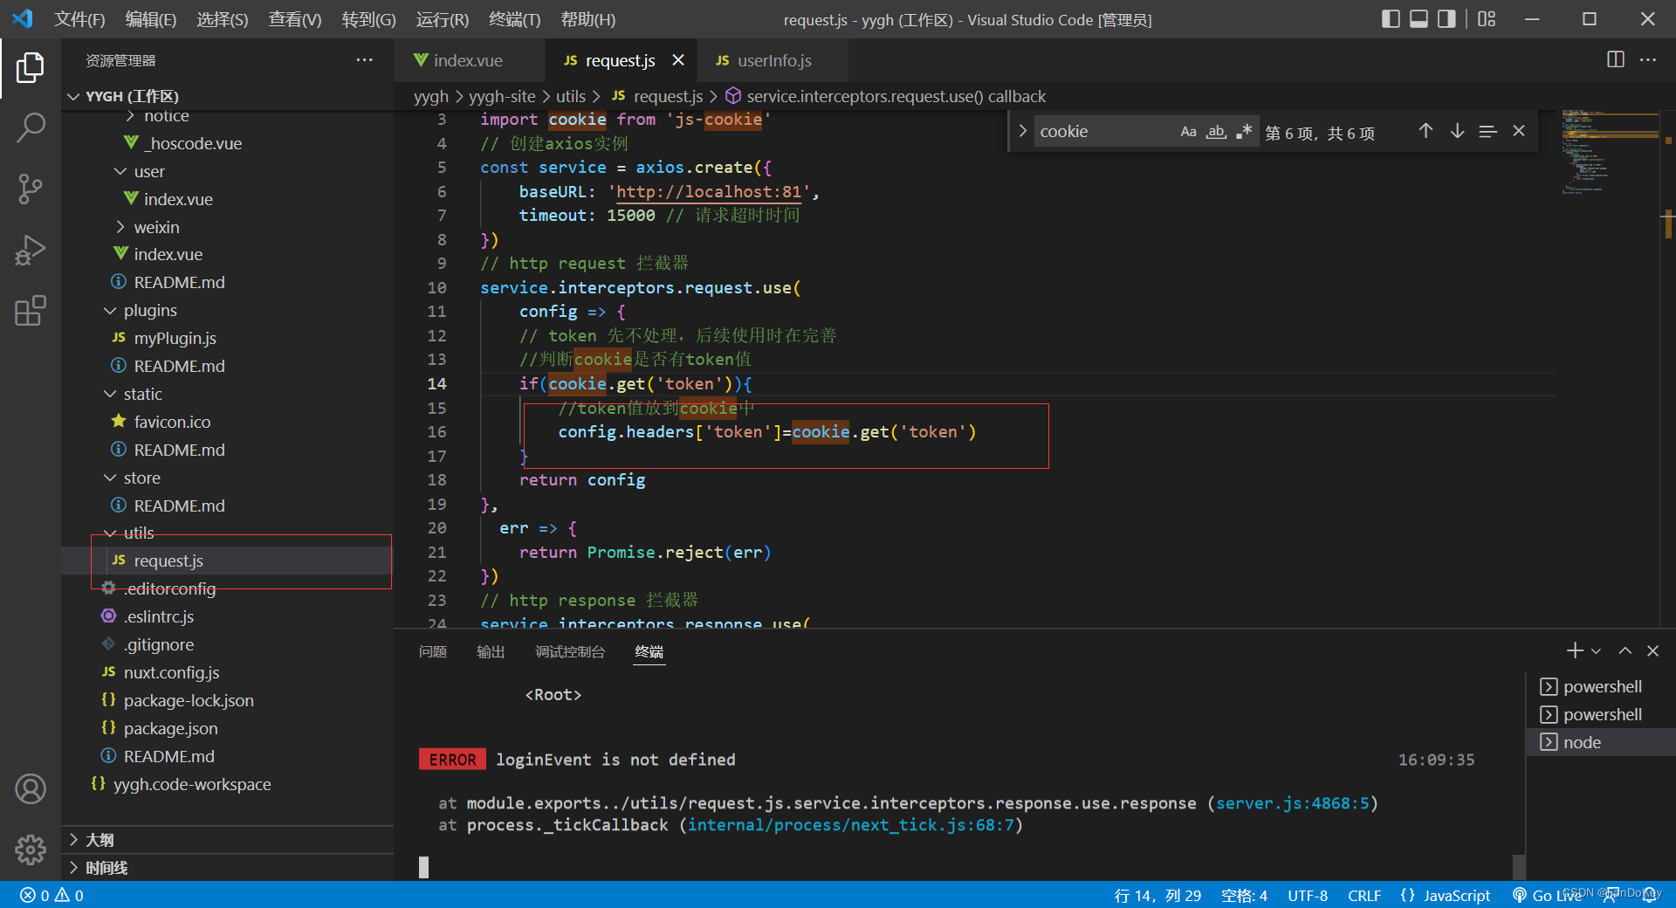Open editor more actions menu
Image resolution: width=1676 pixels, height=908 pixels.
pyautogui.click(x=1648, y=59)
